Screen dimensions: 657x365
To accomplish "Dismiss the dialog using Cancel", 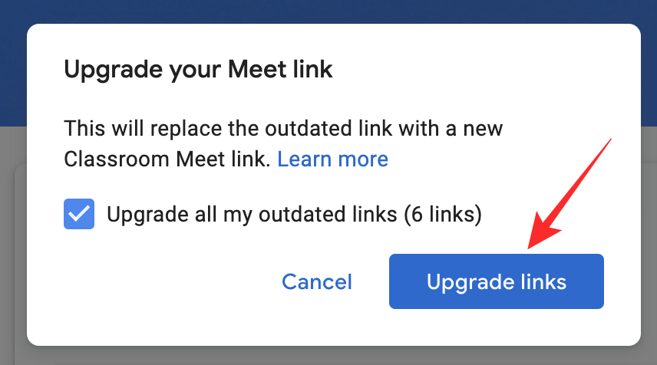I will (x=317, y=281).
